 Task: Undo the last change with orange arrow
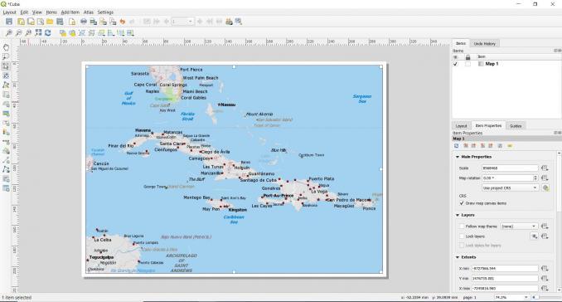click(123, 22)
